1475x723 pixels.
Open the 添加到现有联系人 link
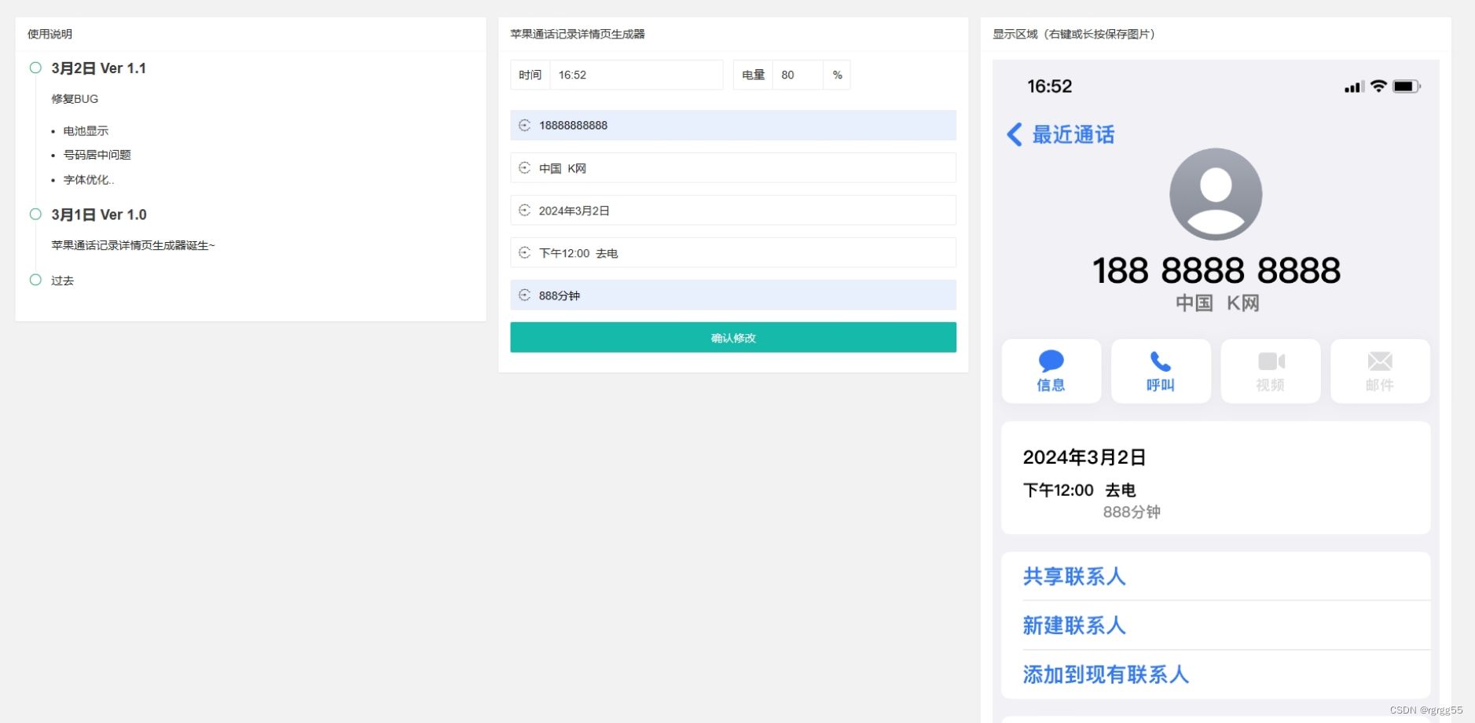pos(1105,674)
